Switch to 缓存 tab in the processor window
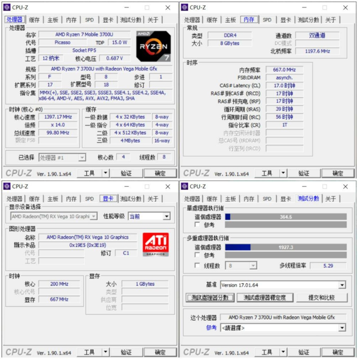 pyautogui.click(x=34, y=20)
